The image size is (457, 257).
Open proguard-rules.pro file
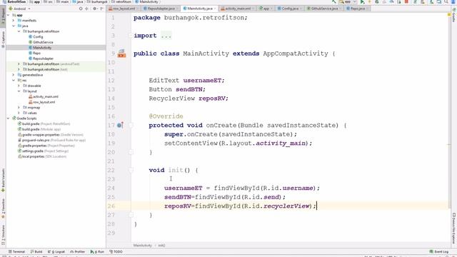(x=51, y=140)
